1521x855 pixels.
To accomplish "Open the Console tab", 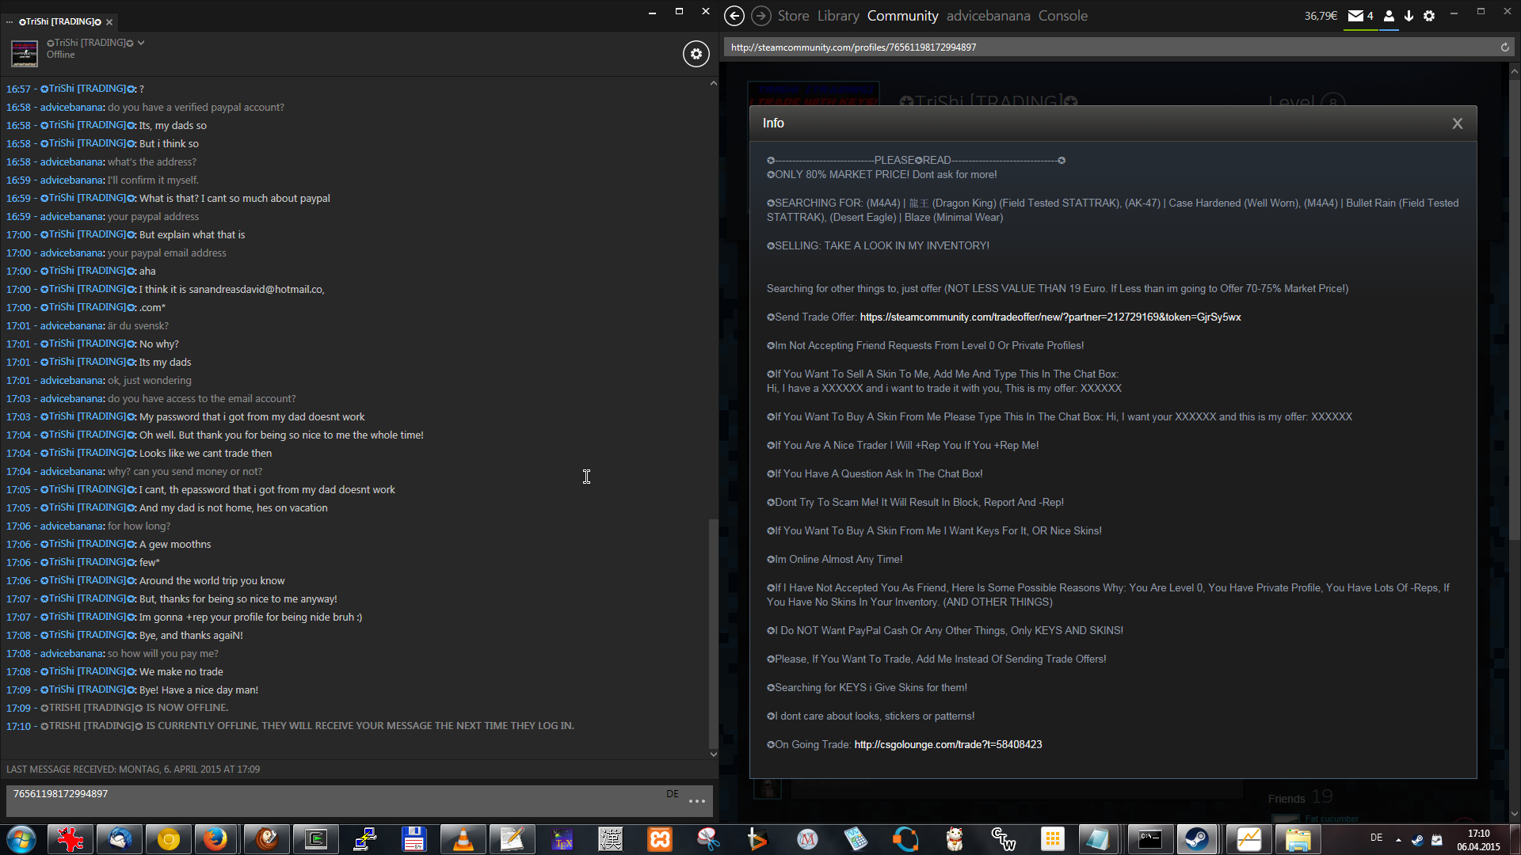I will click(1062, 16).
